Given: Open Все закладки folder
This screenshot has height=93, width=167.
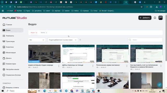Looking at the screenshot, I should [x=160, y=11].
